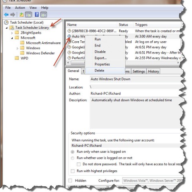192x192 pixels.
Task: Toggle the Show/Hide Console Tree icon
Action: pyautogui.click(x=28, y=14)
